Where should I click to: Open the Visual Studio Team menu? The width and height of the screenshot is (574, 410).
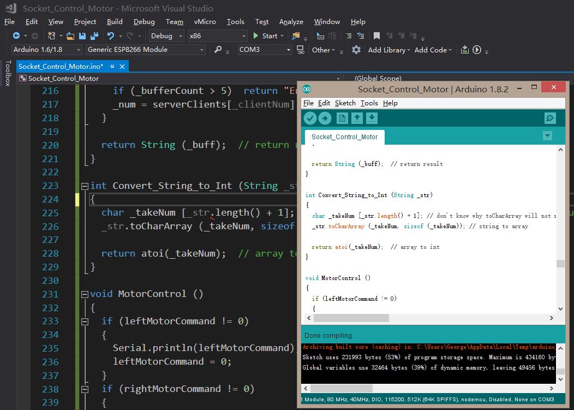click(174, 22)
